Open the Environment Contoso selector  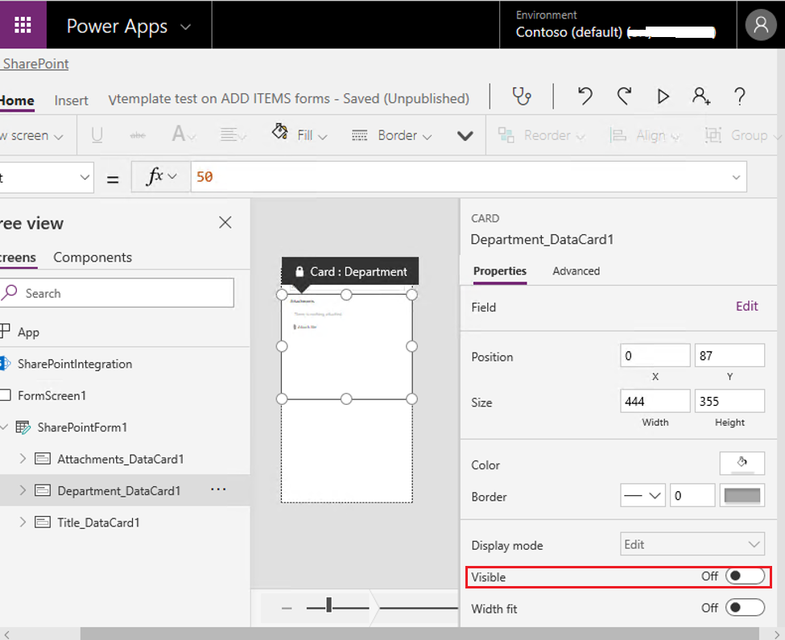(x=616, y=25)
